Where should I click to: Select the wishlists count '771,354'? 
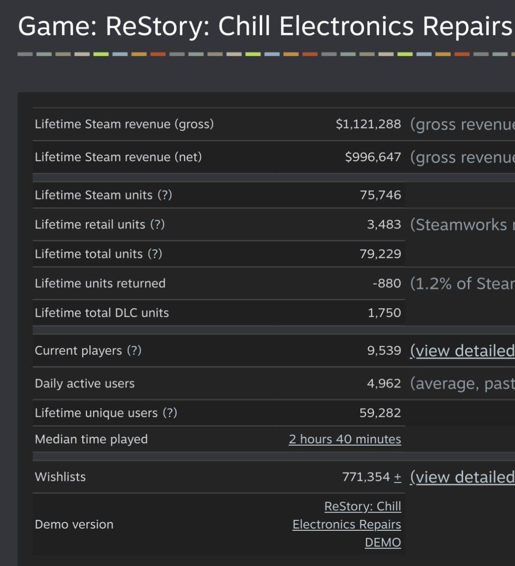[x=366, y=477]
